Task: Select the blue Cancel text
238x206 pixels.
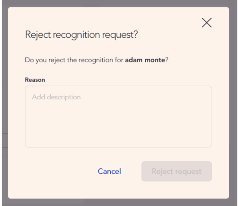Action: pyautogui.click(x=109, y=171)
